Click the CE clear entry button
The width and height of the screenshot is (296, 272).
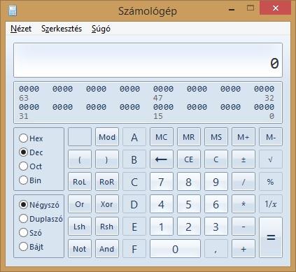[189, 159]
